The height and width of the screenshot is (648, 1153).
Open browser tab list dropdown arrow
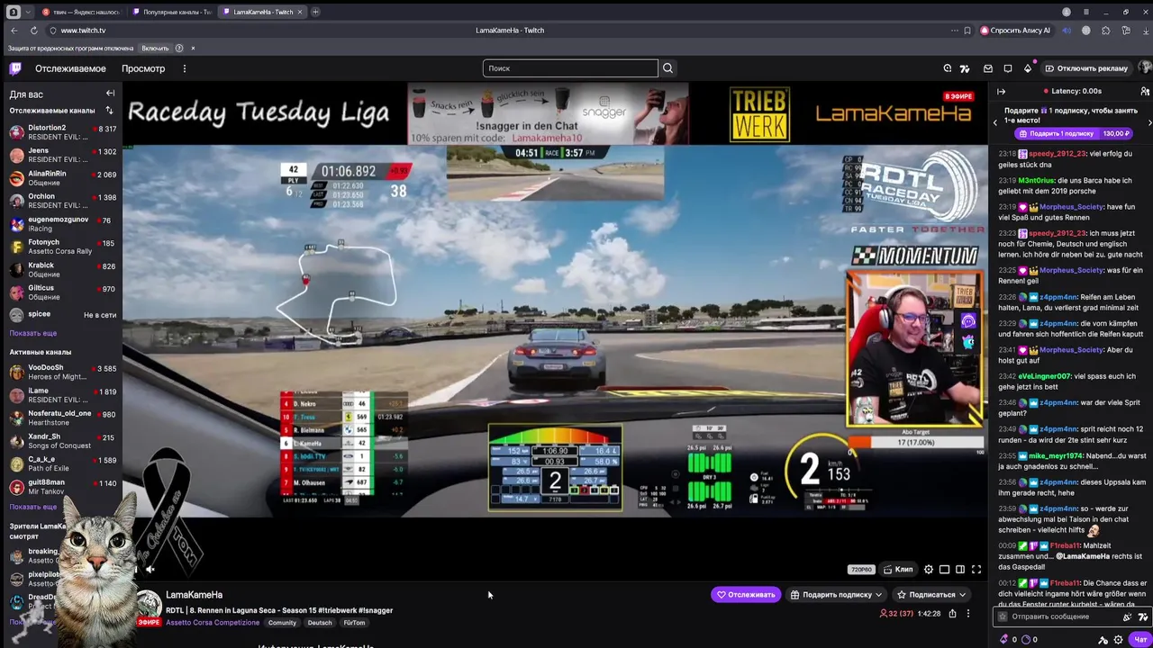27,12
